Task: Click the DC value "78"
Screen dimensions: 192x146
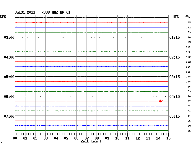Action: point(189,96)
